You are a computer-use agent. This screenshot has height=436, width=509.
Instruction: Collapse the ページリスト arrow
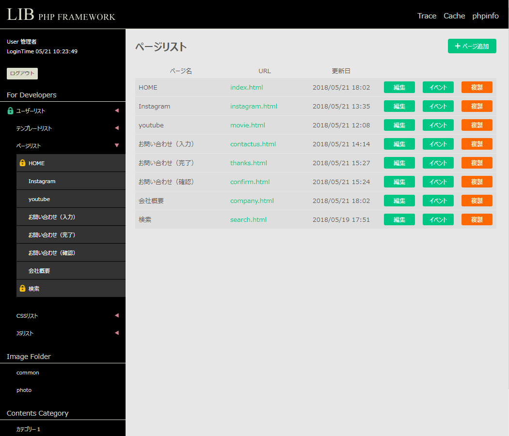tap(117, 145)
